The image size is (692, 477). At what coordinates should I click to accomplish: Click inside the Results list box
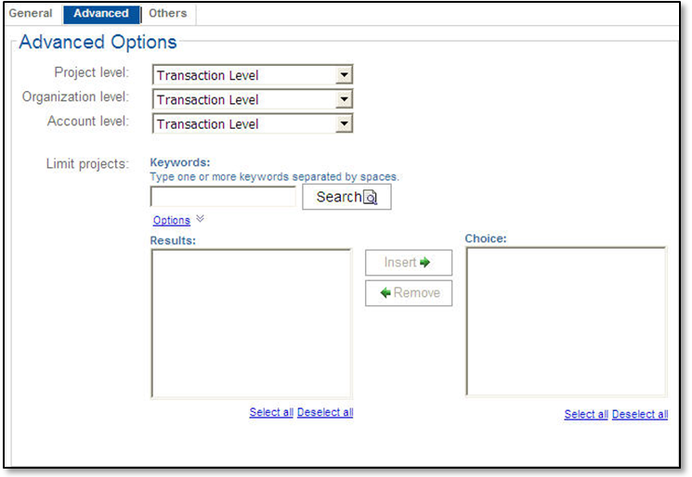click(251, 323)
